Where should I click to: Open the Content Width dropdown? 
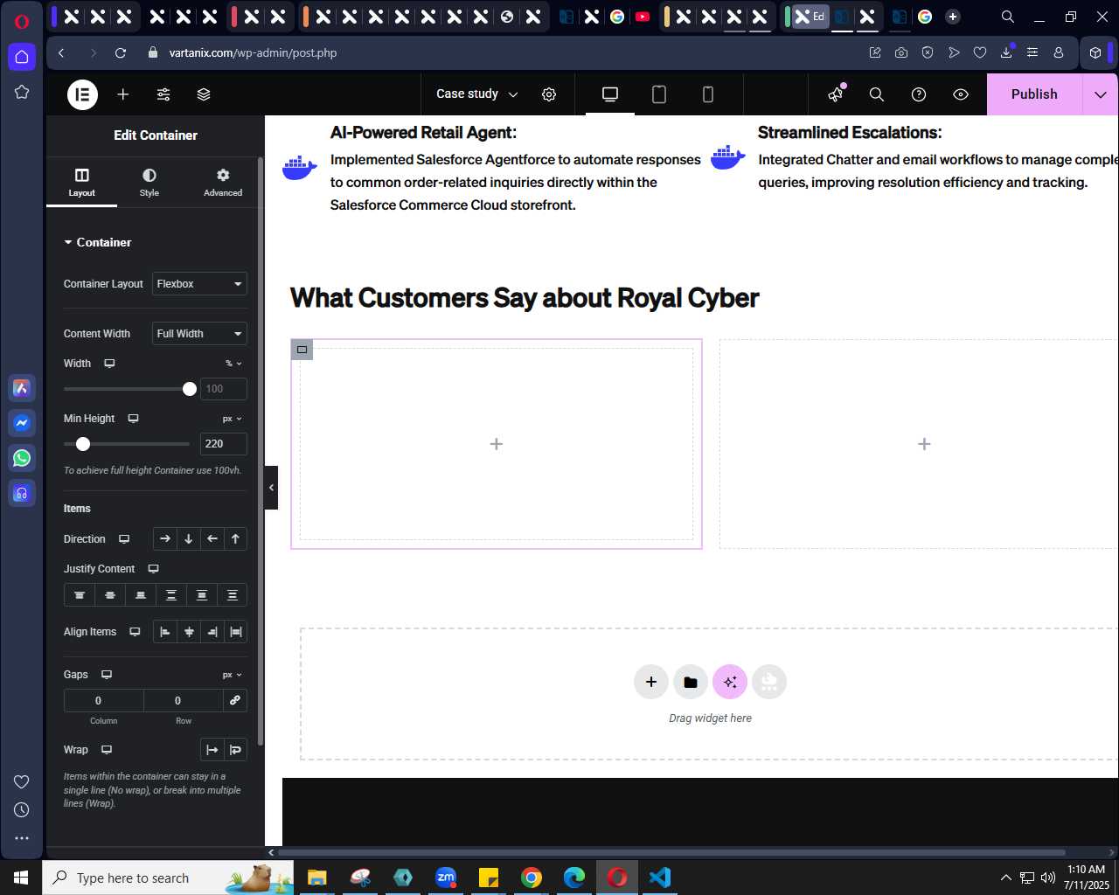point(199,334)
